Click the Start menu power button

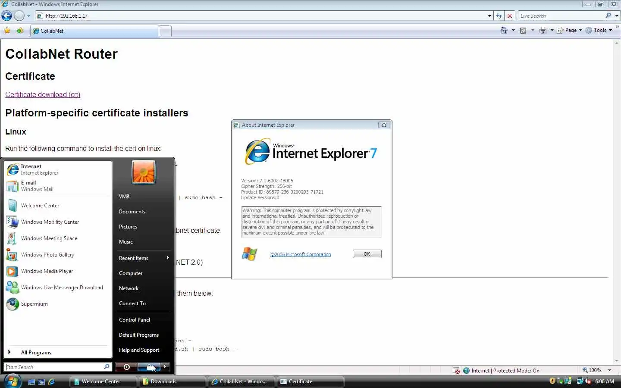[x=126, y=367]
